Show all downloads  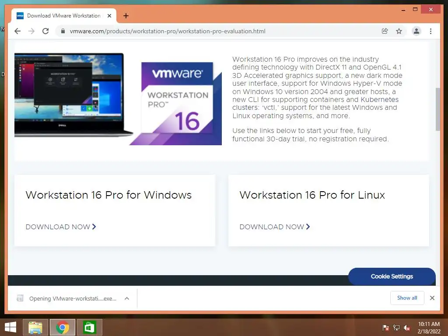click(407, 297)
